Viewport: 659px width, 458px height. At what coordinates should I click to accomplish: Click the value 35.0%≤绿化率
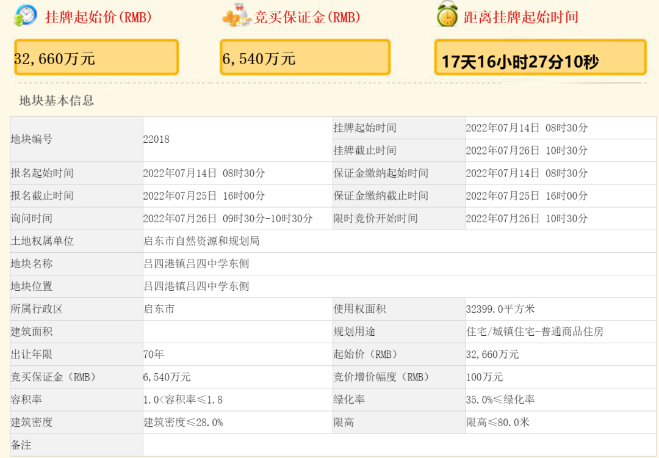(500, 401)
